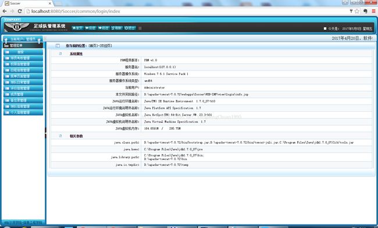Click the java.io.tmpdir path value

[166, 165]
